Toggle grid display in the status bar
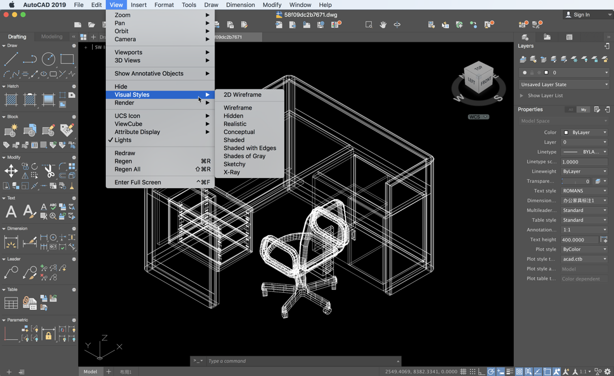Screen dimensions: 614x376 463,371
